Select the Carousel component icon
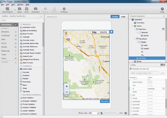The height and width of the screenshot is (118, 167). 21,72
